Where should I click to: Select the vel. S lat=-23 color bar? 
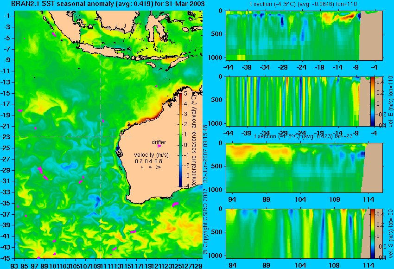click(x=372, y=234)
